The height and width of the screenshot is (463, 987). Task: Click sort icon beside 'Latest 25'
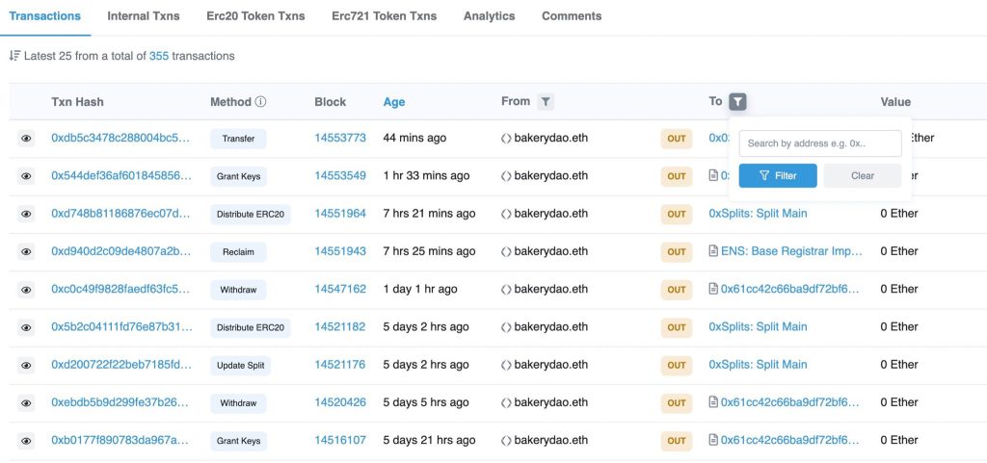(15, 56)
